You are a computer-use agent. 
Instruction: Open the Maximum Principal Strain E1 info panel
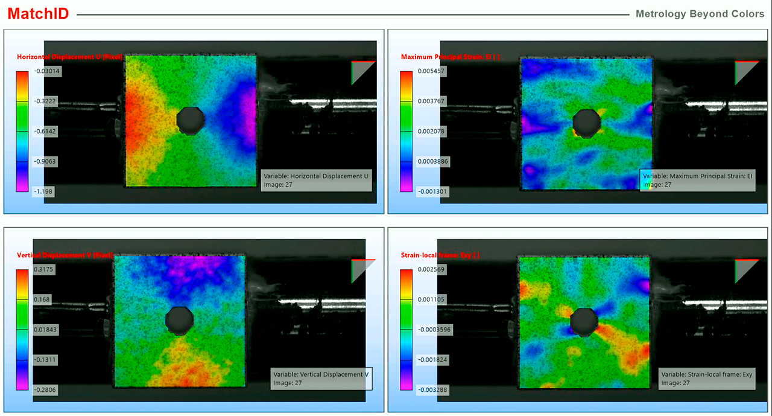click(697, 180)
